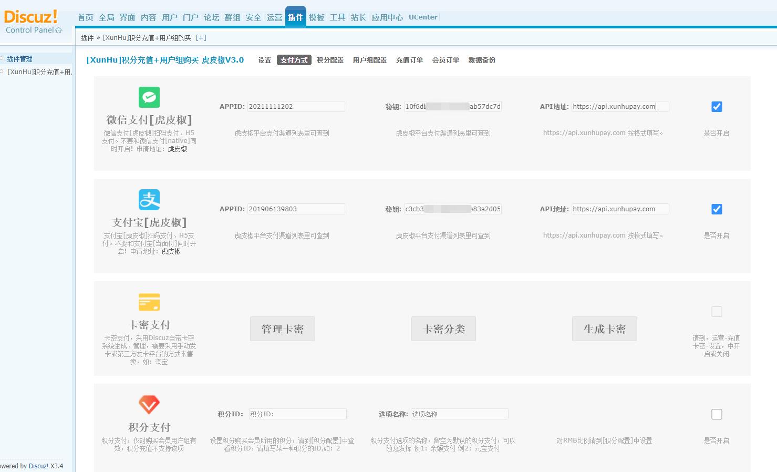Open 虎皮椒 link under Alipay description

(x=171, y=252)
